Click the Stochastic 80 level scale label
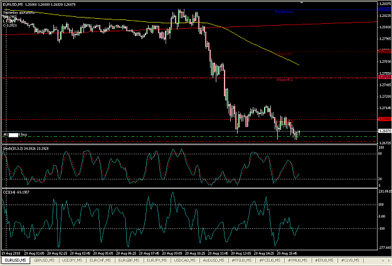 380,154
